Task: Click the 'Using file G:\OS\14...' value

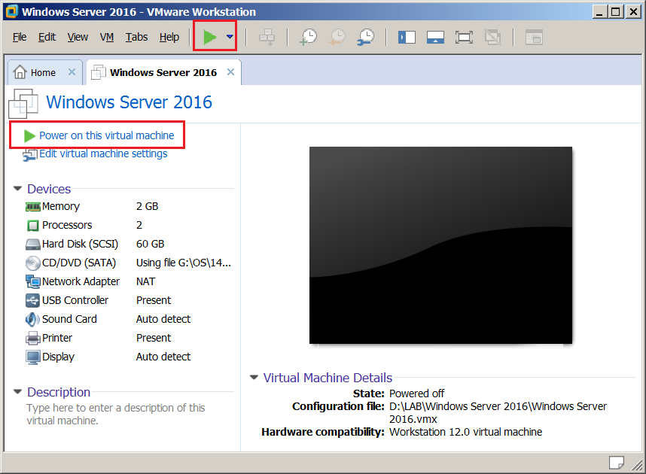Action: (x=184, y=263)
